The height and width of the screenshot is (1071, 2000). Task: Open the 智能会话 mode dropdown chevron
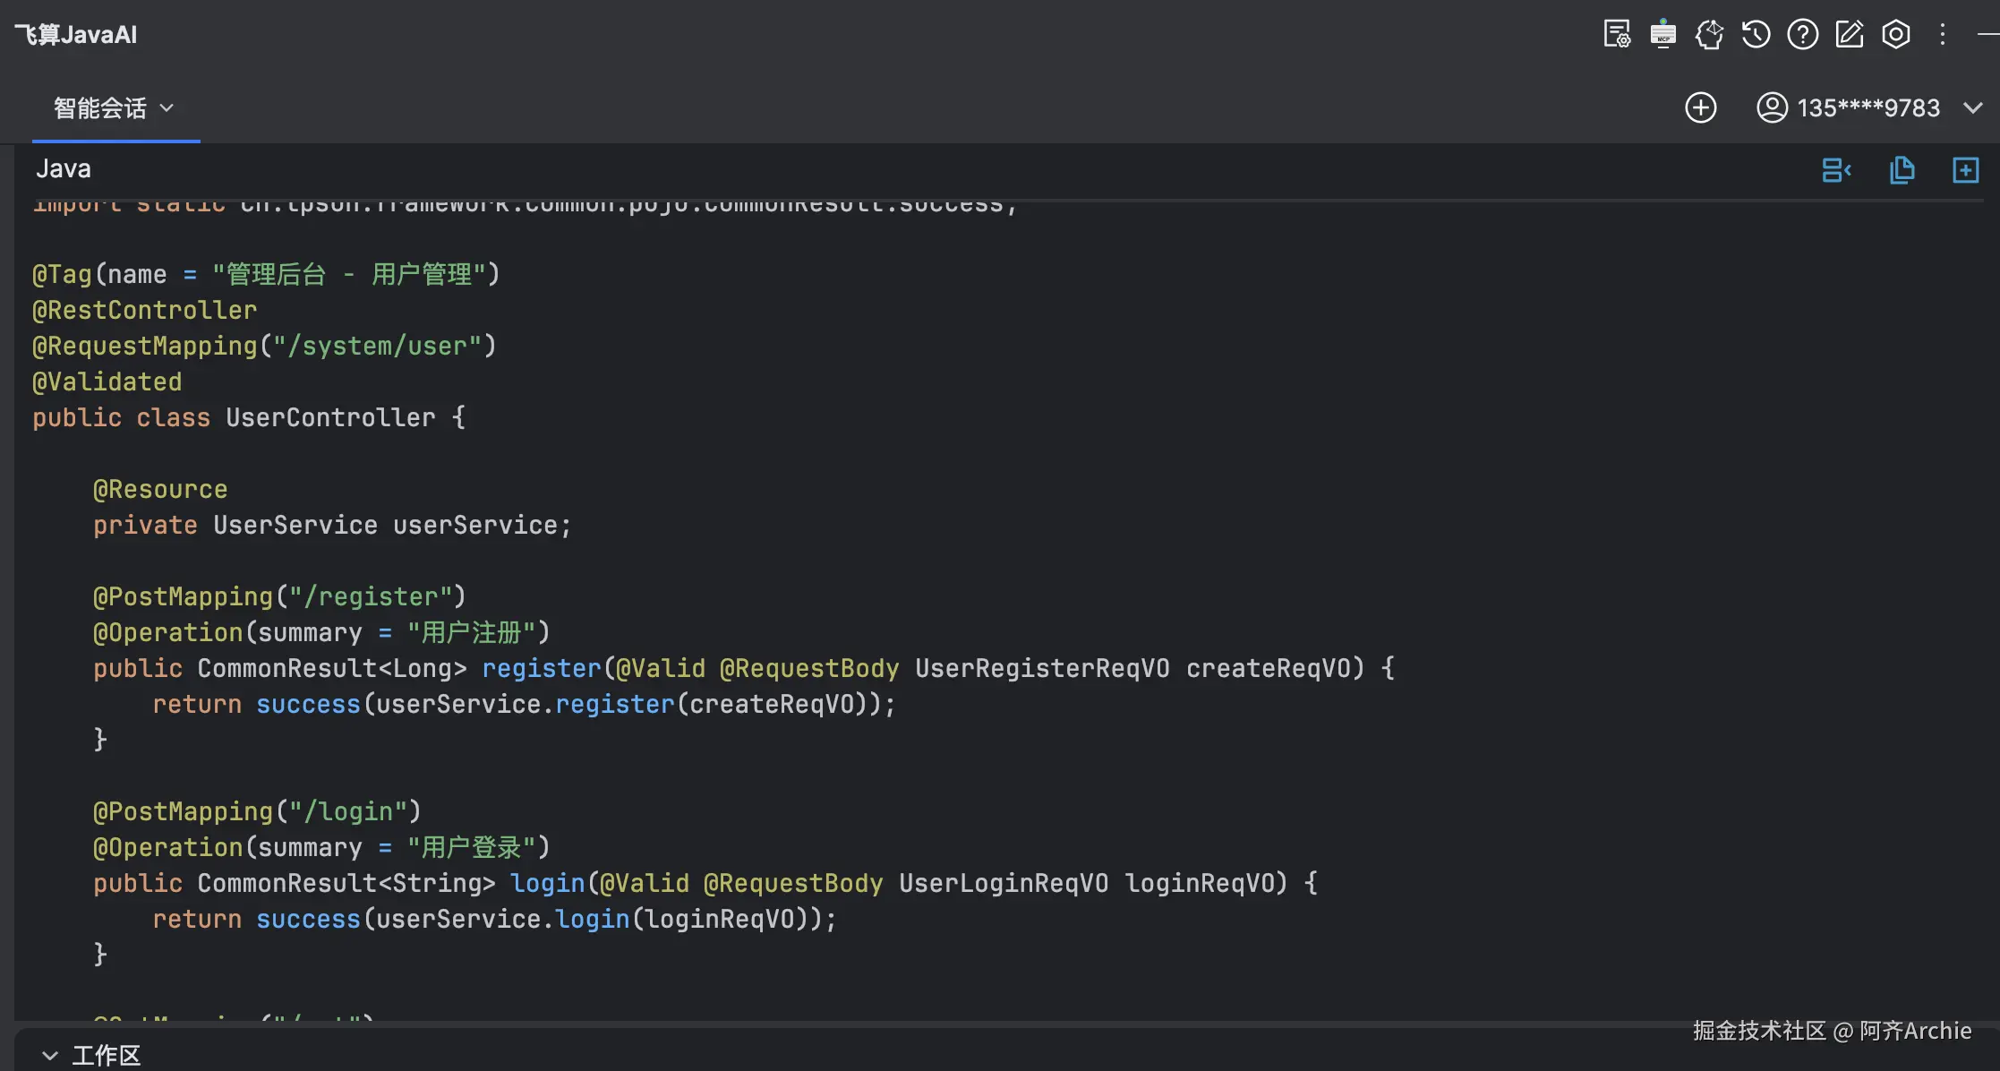coord(167,108)
